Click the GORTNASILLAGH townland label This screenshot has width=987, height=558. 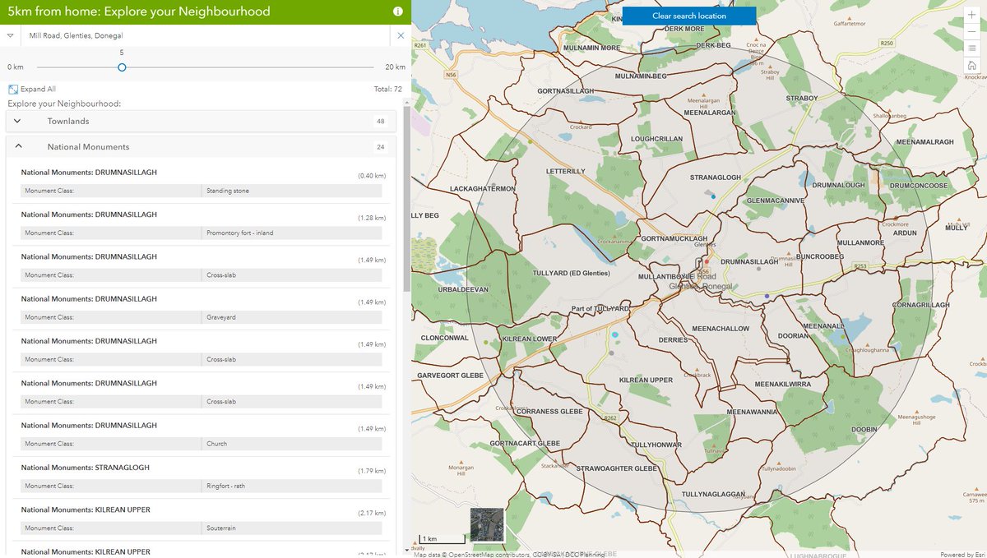click(565, 90)
